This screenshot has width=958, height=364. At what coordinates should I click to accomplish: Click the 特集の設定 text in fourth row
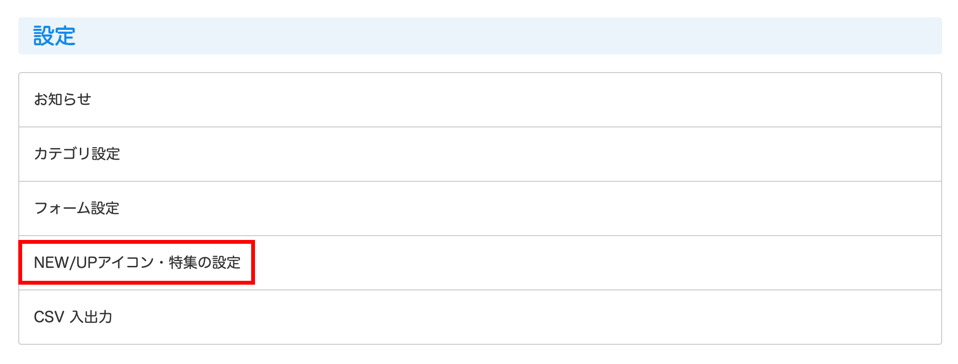click(204, 263)
